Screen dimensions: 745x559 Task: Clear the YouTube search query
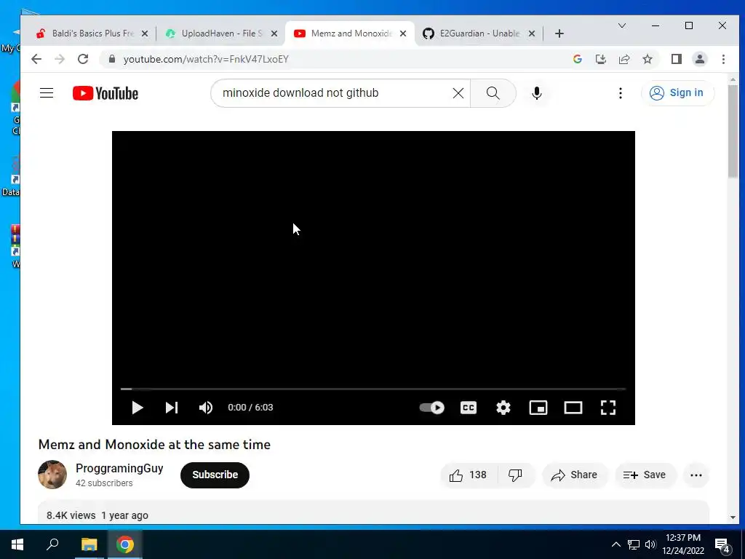click(458, 93)
